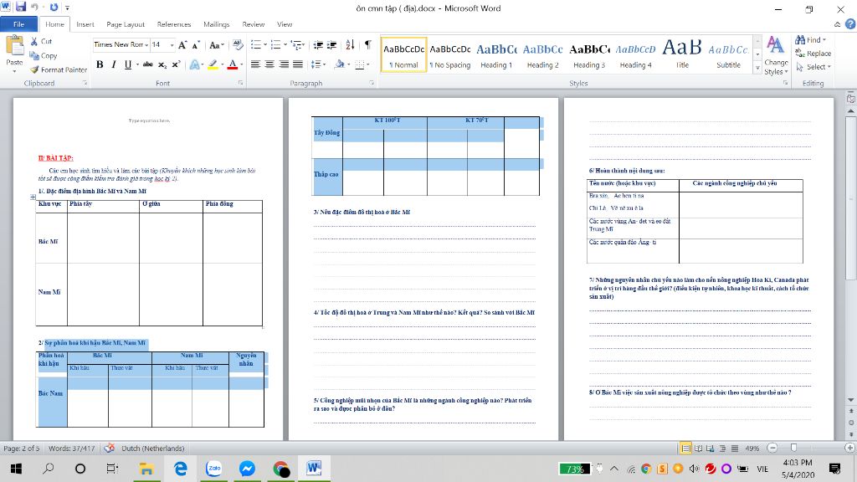Open the References tab

174,24
